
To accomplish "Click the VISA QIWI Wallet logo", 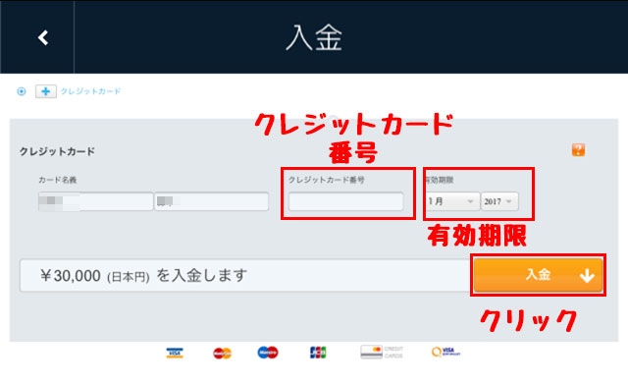I will click(x=445, y=352).
